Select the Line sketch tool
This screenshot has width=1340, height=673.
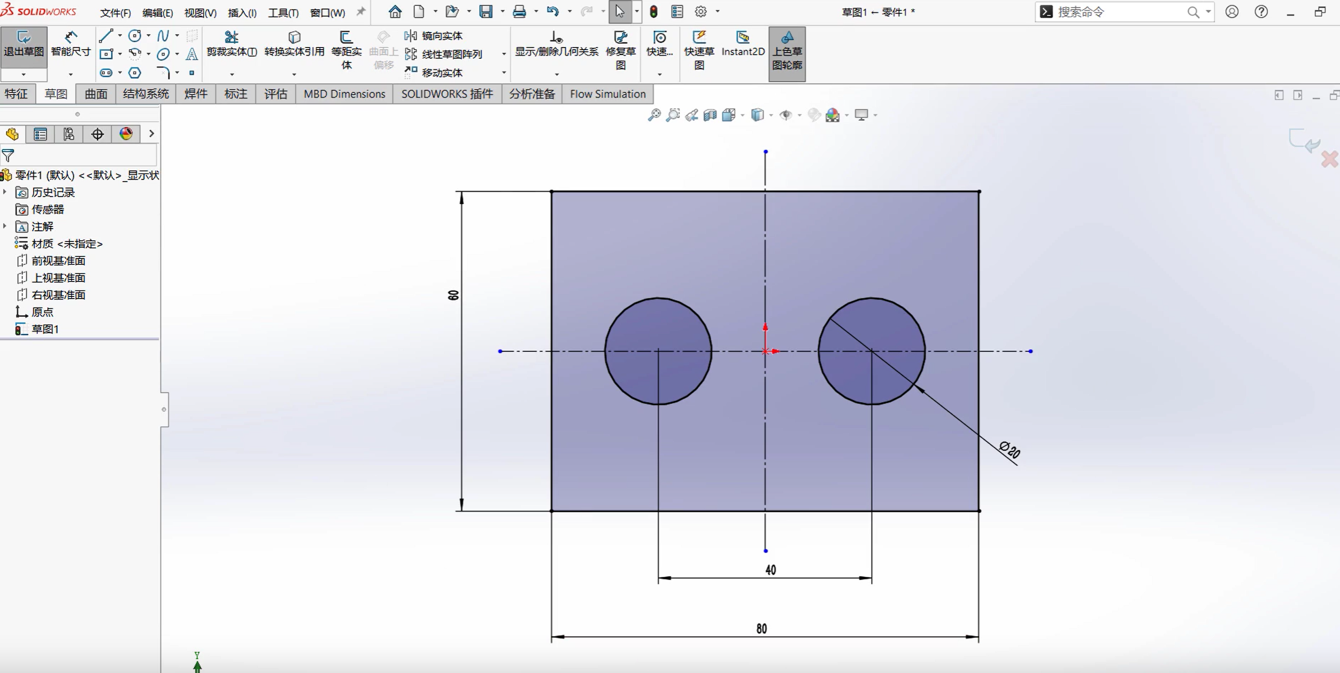tap(105, 36)
